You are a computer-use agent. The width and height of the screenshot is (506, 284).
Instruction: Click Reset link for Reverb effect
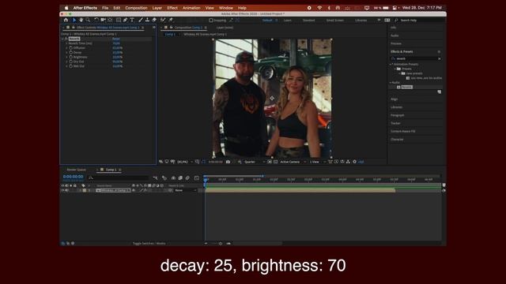[116, 39]
